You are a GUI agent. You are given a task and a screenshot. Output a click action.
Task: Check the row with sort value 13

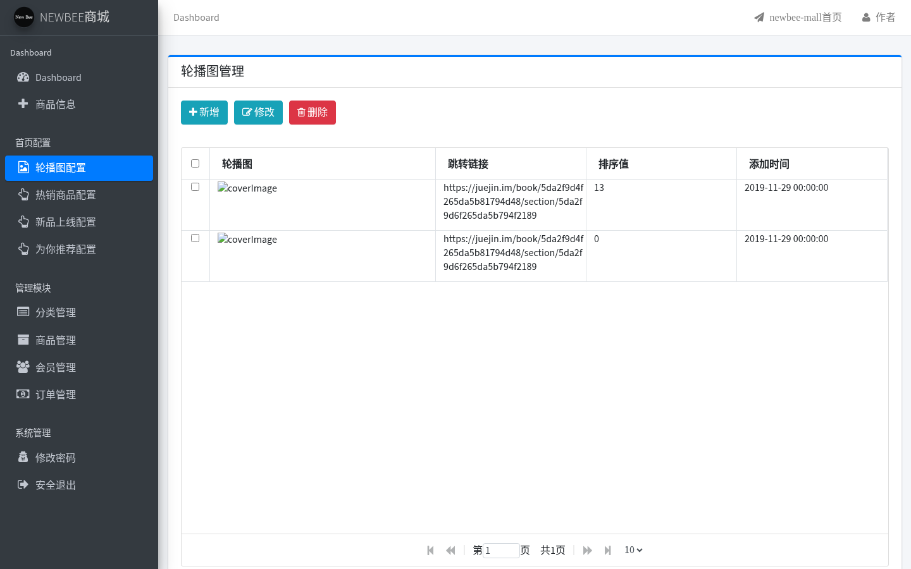click(195, 187)
